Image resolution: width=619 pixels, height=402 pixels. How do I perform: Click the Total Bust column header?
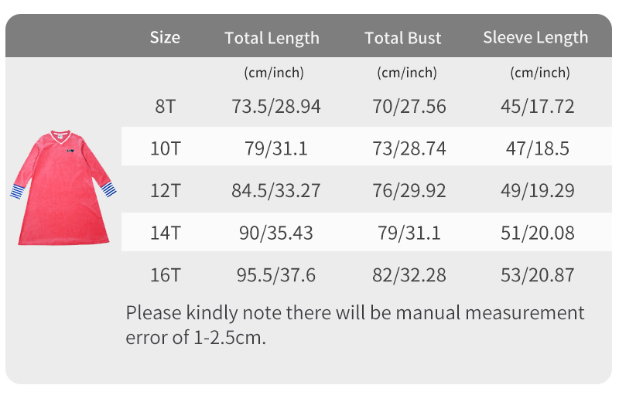(x=403, y=38)
